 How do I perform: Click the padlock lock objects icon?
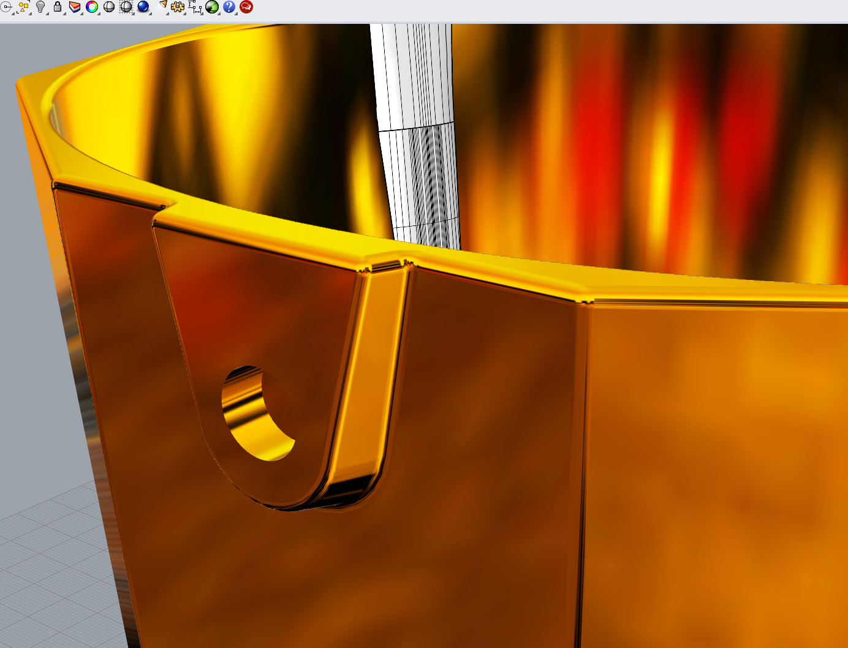[58, 7]
